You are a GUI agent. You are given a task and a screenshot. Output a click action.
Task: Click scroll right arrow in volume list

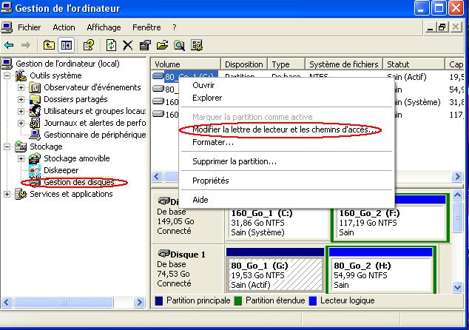[x=457, y=177]
